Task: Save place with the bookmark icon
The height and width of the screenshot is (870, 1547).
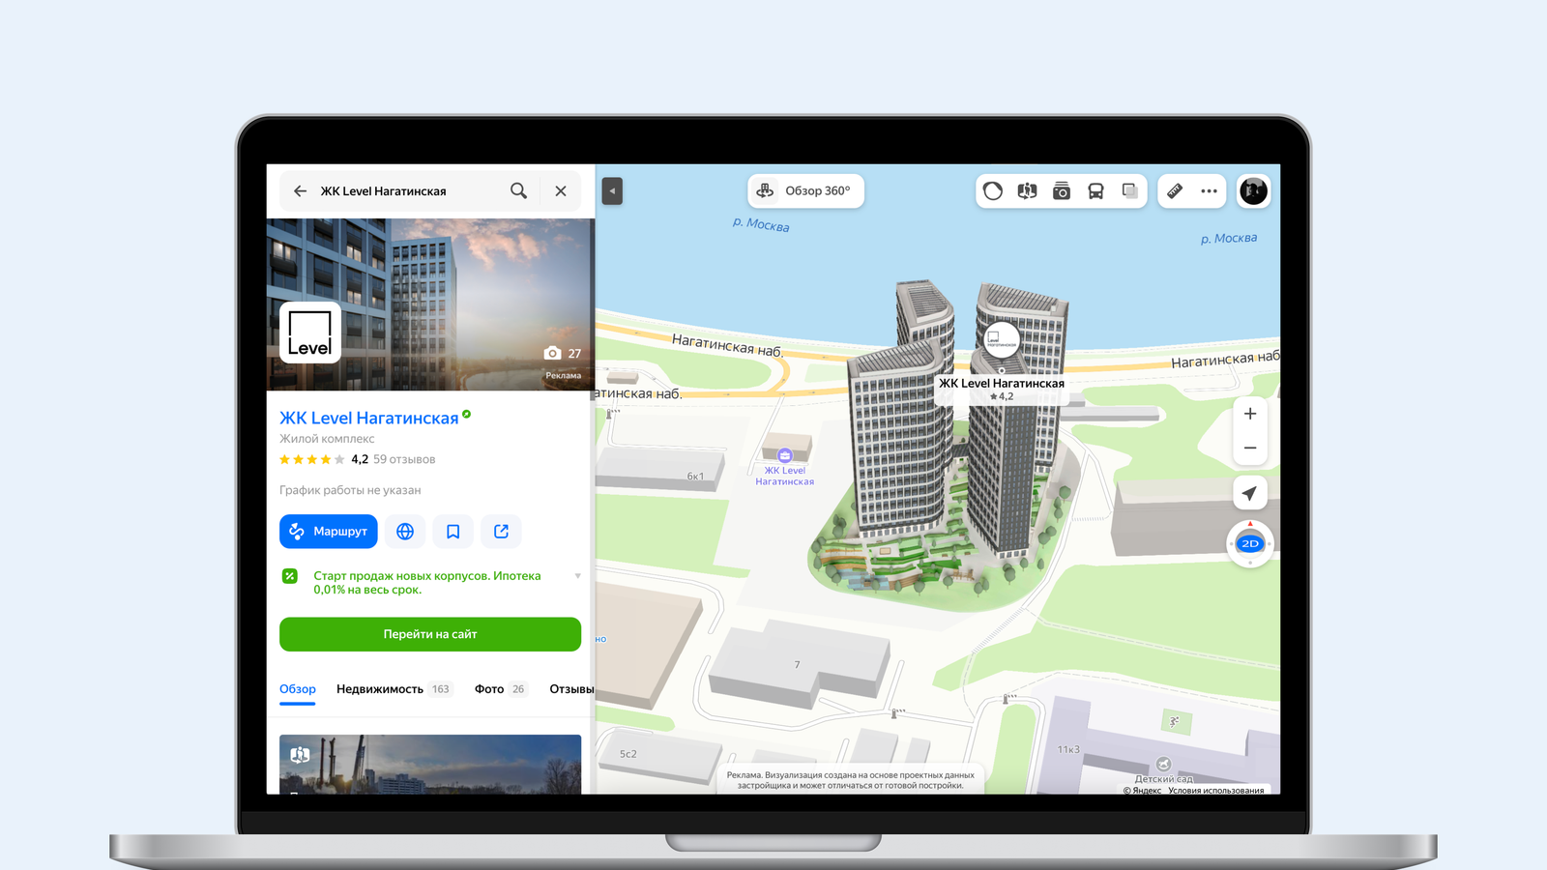Action: pyautogui.click(x=453, y=532)
